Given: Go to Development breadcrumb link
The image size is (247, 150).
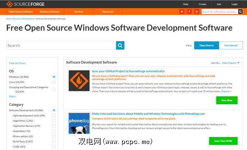Looking at the screenshot, I should click(x=28, y=19).
